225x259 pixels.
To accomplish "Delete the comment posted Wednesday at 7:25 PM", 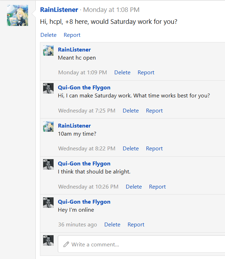I will coord(131,111).
